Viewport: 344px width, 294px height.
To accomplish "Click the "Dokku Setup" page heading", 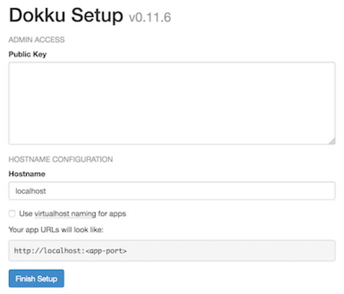I will pos(66,16).
